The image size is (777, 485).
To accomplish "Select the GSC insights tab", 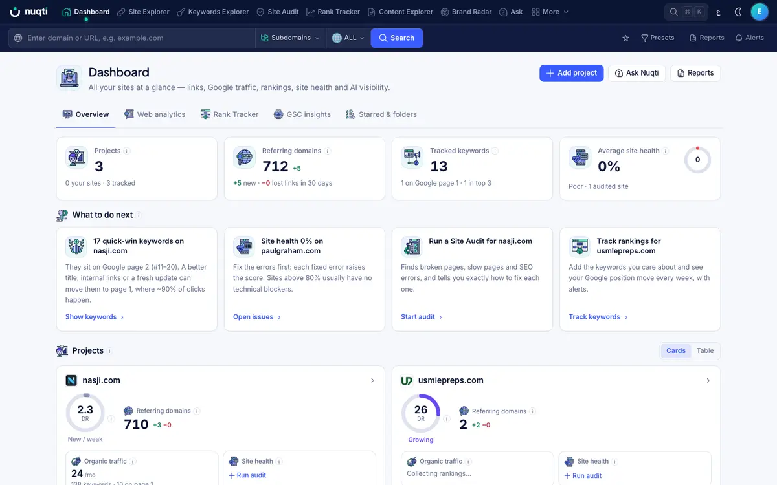I will click(x=302, y=114).
